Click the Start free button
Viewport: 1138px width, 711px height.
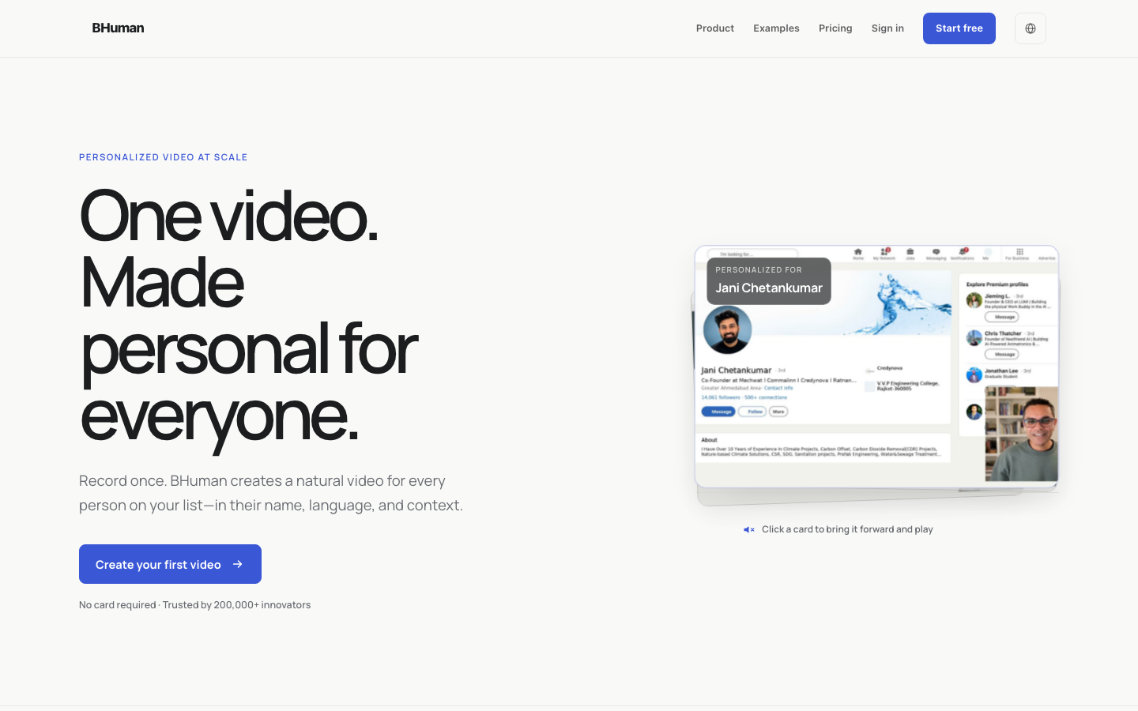[959, 28]
